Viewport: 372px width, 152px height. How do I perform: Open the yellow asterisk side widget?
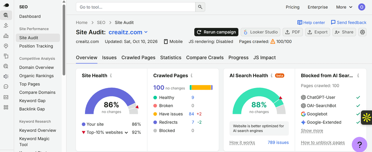pyautogui.click(x=366, y=117)
